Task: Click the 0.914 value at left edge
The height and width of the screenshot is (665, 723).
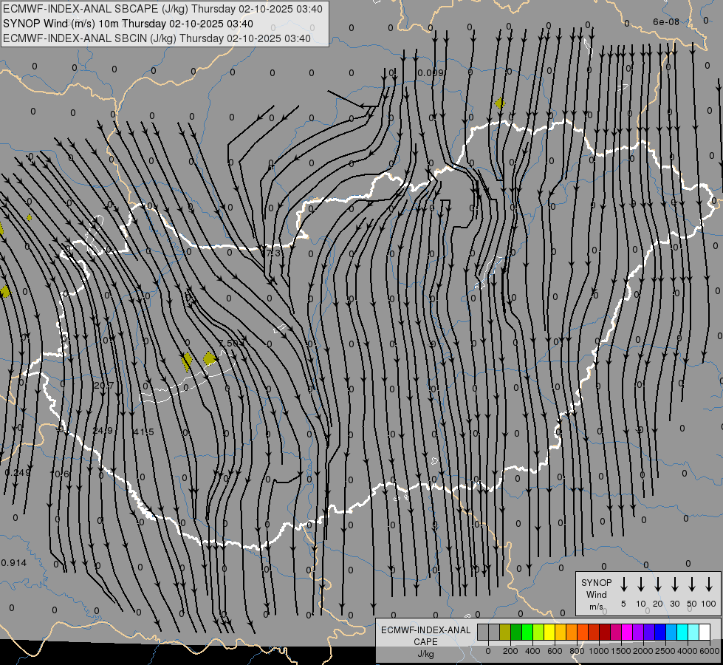Action: coord(13,563)
